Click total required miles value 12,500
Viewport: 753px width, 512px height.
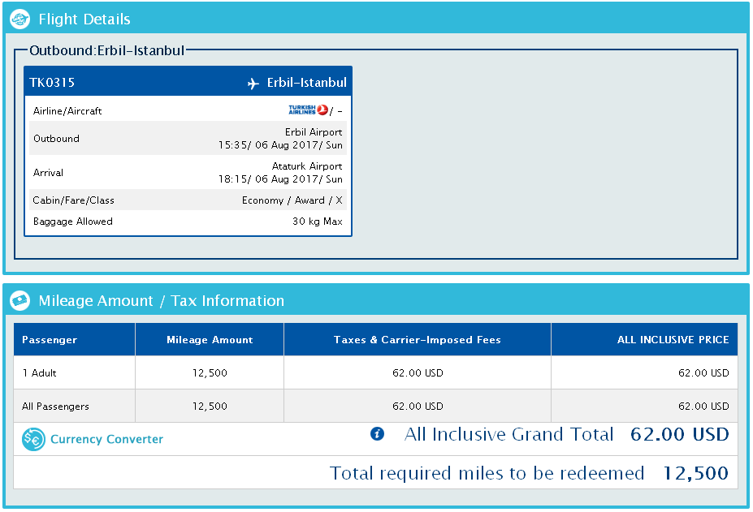[x=695, y=474]
